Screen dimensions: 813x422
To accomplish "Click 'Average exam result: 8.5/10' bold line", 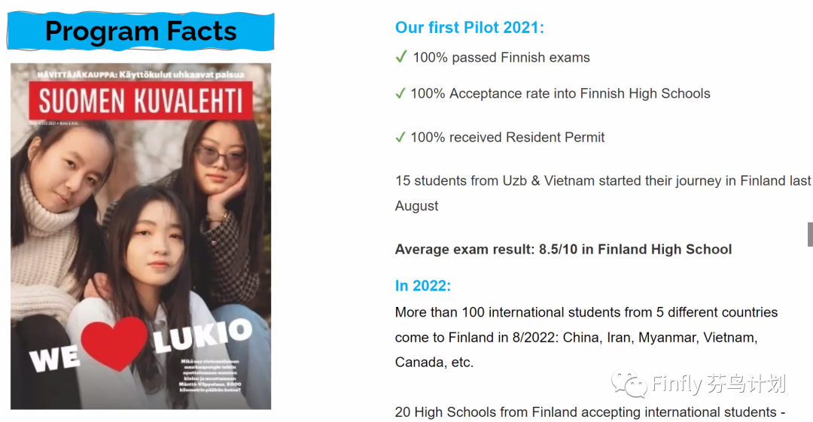I will 563,250.
